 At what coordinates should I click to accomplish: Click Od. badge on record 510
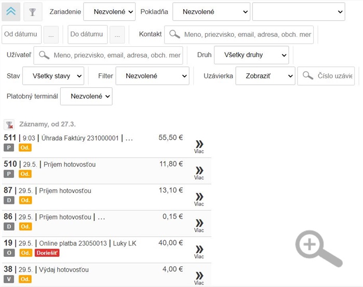point(25,174)
